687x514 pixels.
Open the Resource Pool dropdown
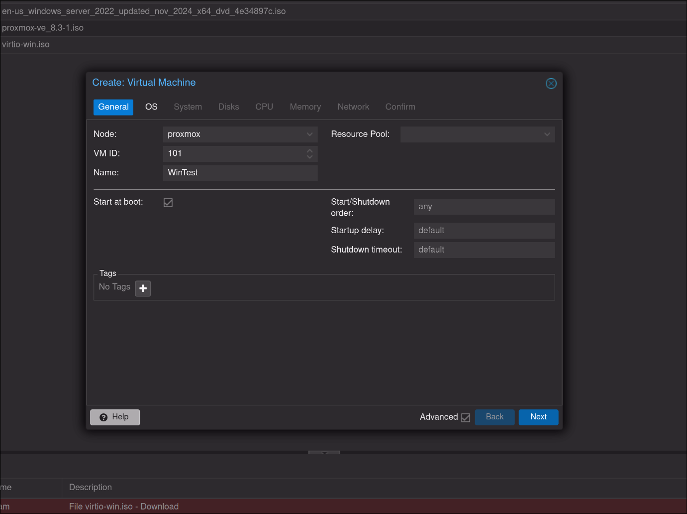coord(547,134)
